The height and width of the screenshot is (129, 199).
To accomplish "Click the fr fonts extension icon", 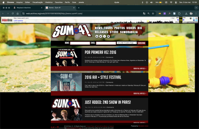I will (x=169, y=14).
